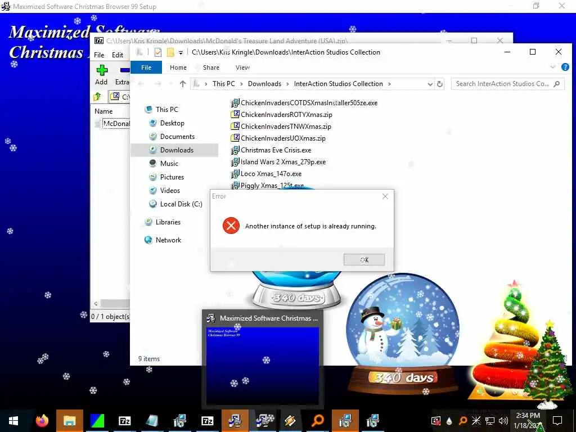Refresh the InterAction Studios Collection folder

440,84
